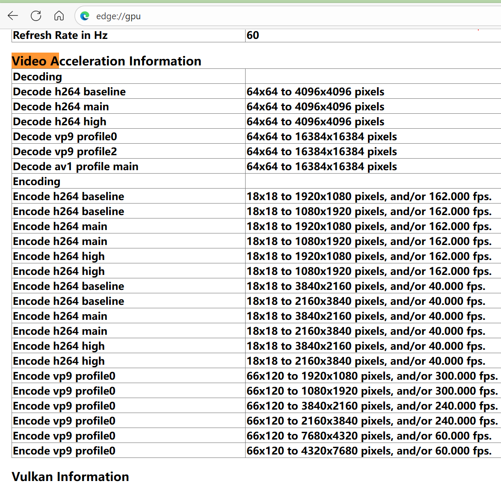Click the Refresh Rate in Hz label
The image size is (501, 484).
pyautogui.click(x=60, y=35)
